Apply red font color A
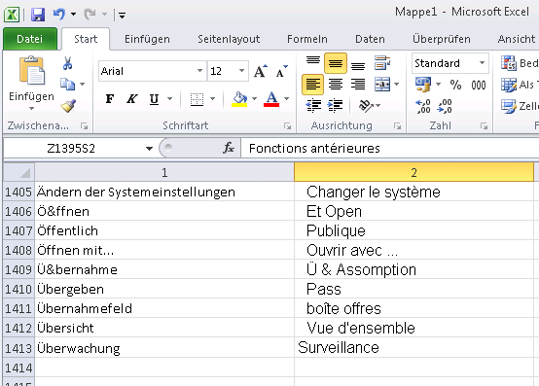The width and height of the screenshot is (539, 386). (x=271, y=99)
